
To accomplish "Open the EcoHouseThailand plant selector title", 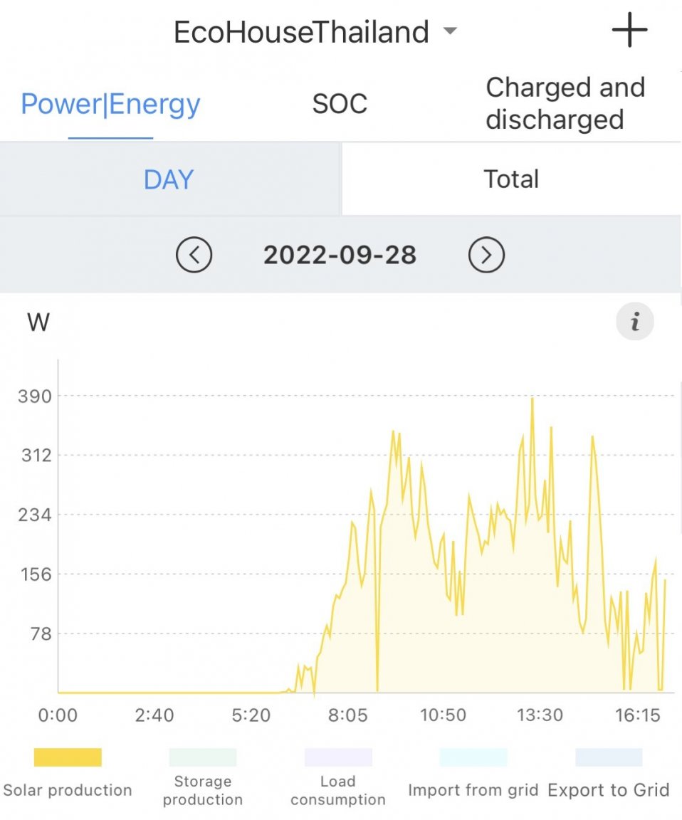I will tap(301, 31).
